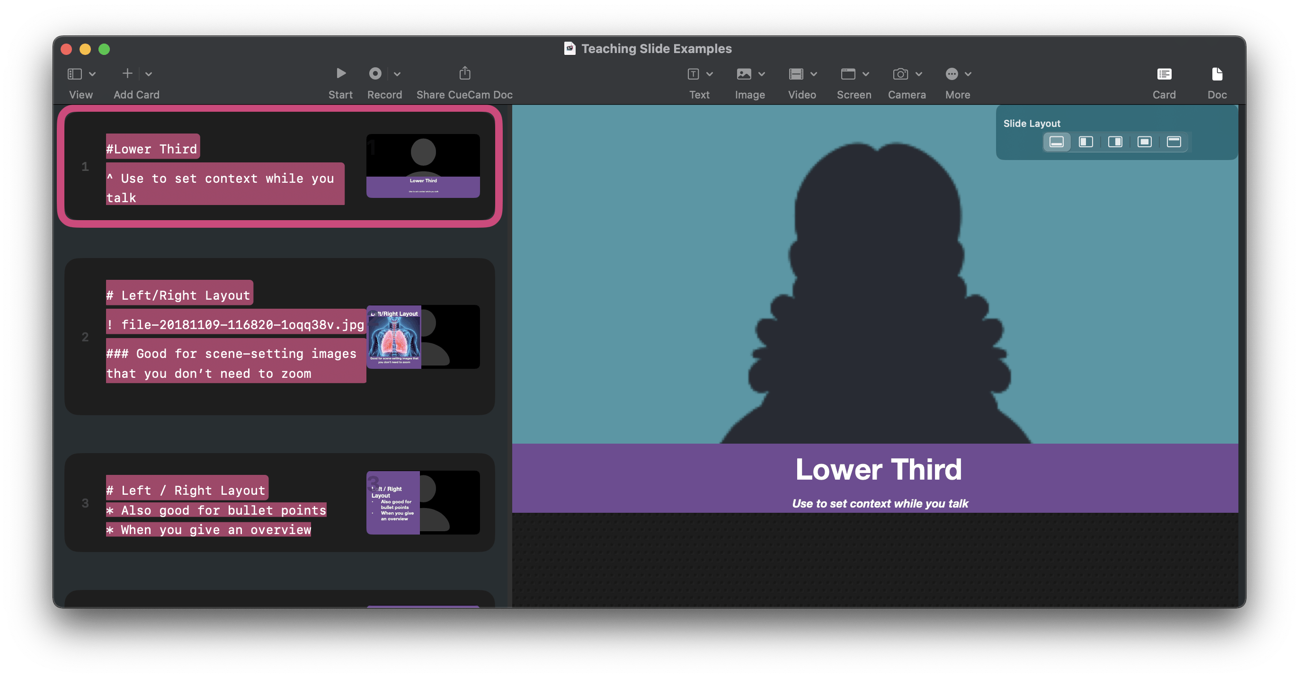This screenshot has width=1299, height=678.
Task: Select the centered full slide layout
Action: 1144,142
